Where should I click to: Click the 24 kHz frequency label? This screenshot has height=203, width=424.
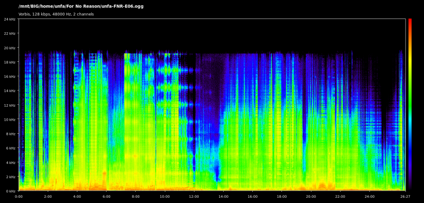point(10,19)
